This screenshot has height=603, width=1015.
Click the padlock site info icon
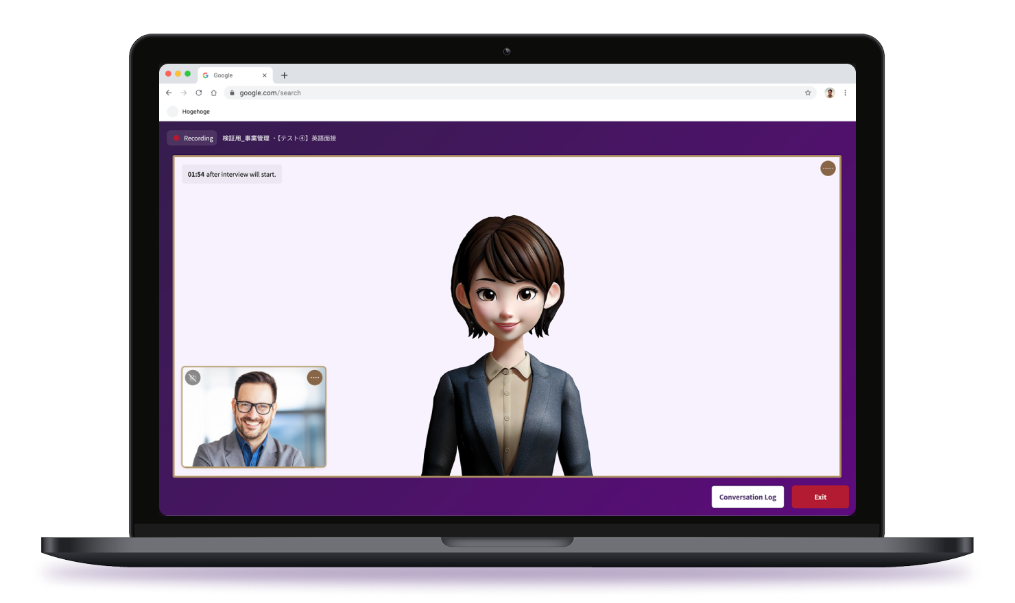232,93
